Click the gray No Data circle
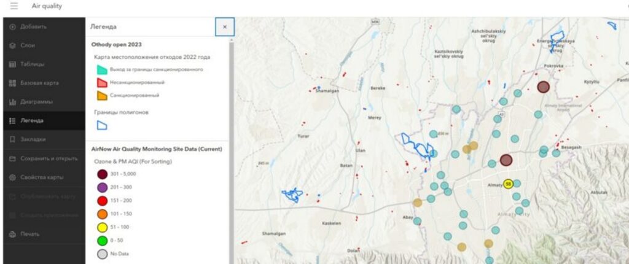The height and width of the screenshot is (264, 629). [x=103, y=254]
